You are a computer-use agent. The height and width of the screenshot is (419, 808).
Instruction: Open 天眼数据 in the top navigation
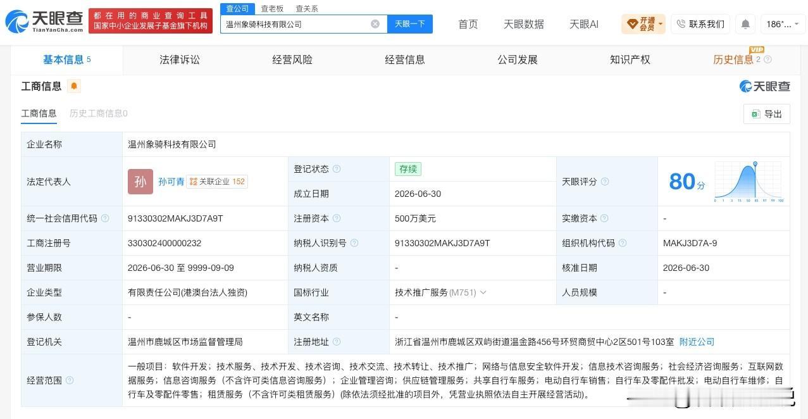[x=524, y=24]
